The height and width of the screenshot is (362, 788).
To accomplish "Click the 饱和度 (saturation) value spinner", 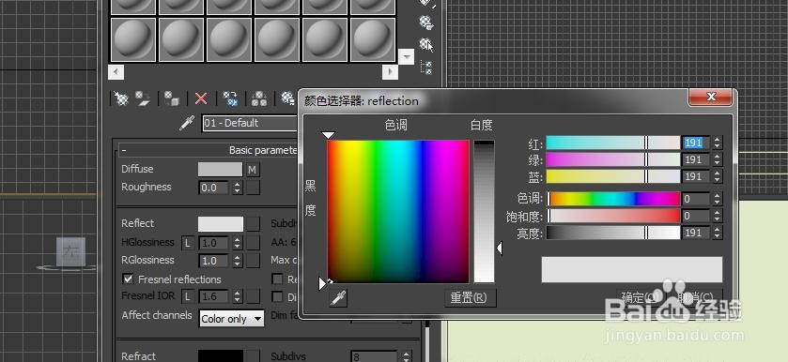I will tap(718, 216).
